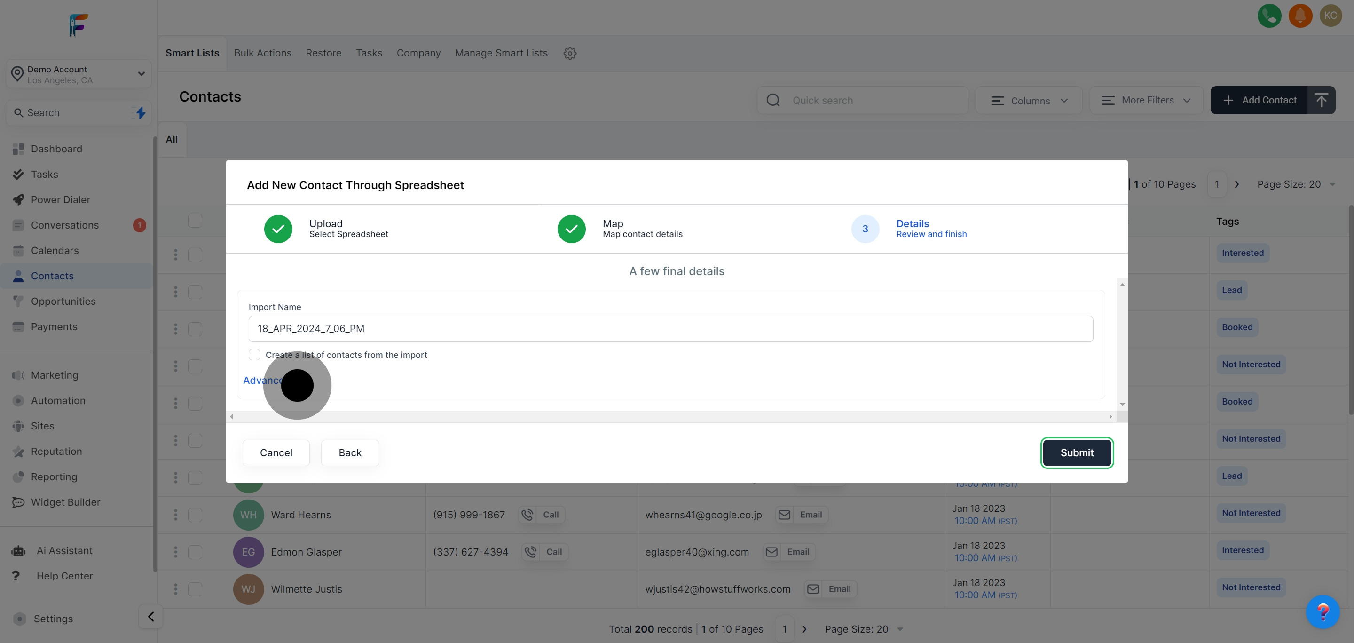1354x643 pixels.
Task: Click the lightning bolt quick actions icon
Action: (141, 112)
